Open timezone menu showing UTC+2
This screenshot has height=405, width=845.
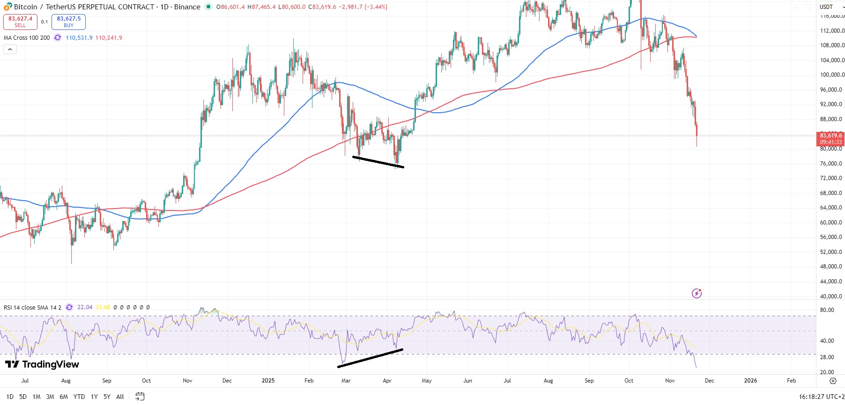click(822, 397)
